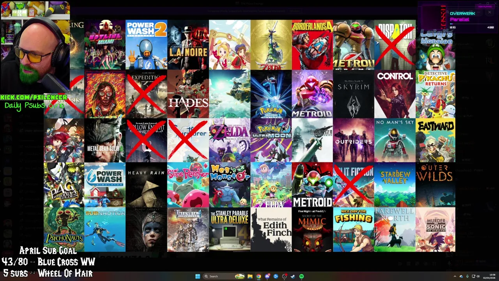
Task: Open the volume tray icon
Action: [x=478, y=276]
